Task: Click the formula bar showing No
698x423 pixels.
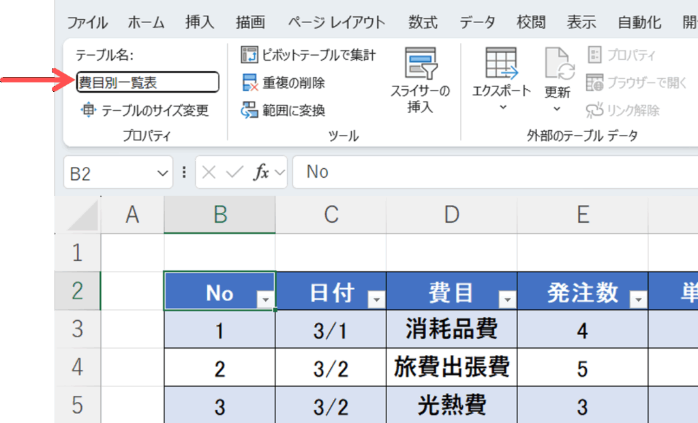Action: 491,172
